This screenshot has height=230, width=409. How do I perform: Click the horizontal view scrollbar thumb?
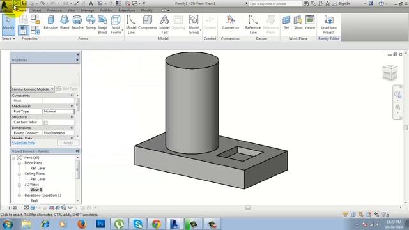click(248, 208)
